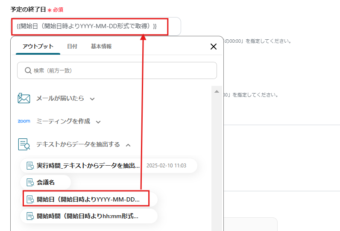
Task: Click the 検索（前方一致） search field
Action: tap(117, 70)
